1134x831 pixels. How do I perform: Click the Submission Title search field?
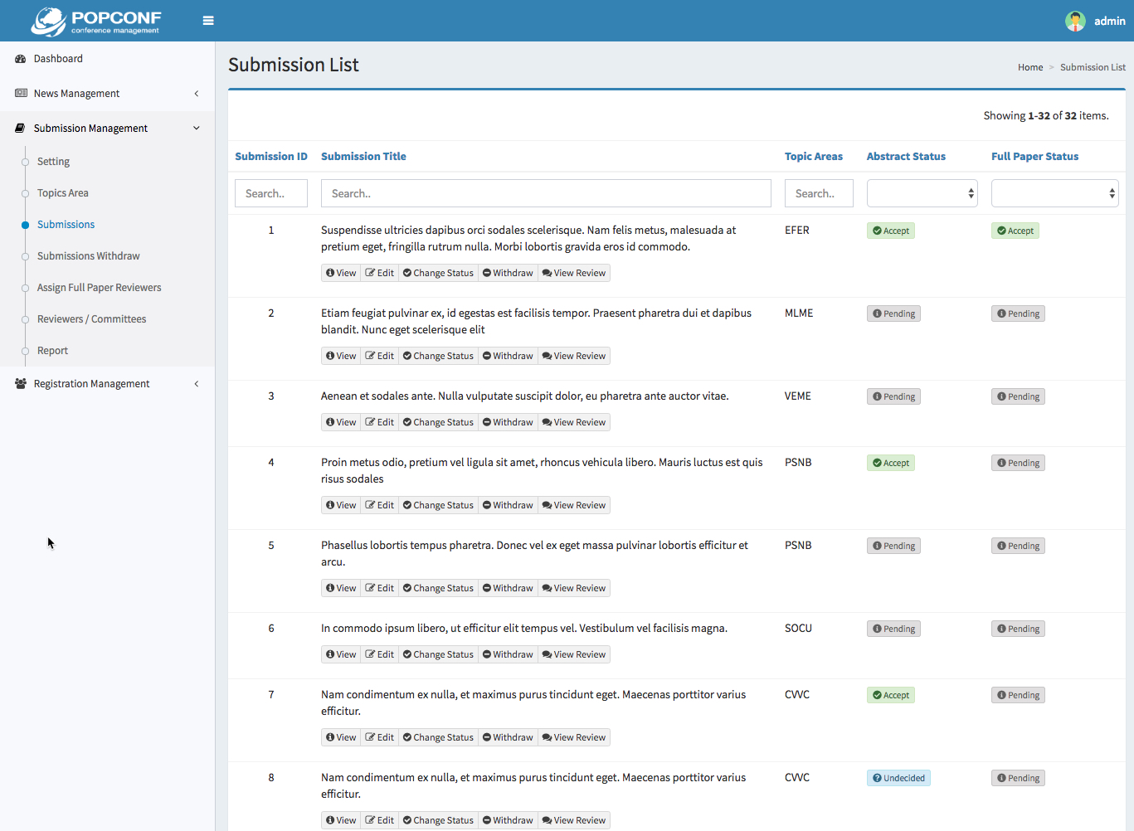(x=546, y=193)
